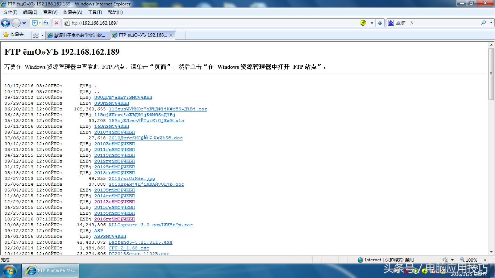The height and width of the screenshot is (278, 495).
Task: Click the Windows Start orb
Action: click(9, 270)
